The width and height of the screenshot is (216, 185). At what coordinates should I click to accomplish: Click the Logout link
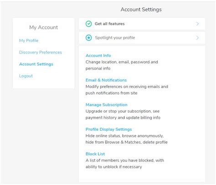26,76
